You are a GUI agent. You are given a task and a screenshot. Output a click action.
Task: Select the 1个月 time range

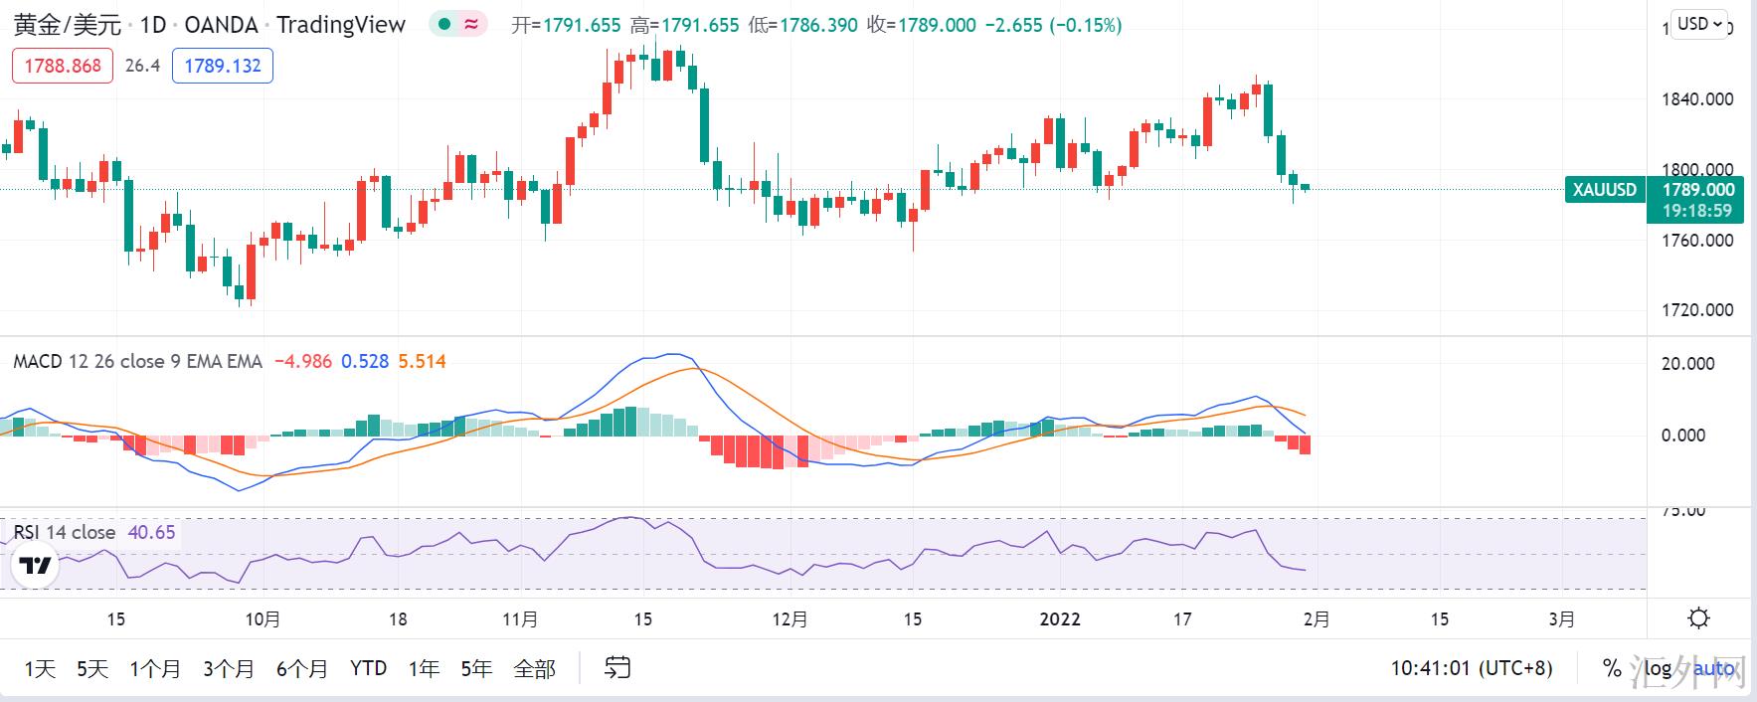coord(155,668)
